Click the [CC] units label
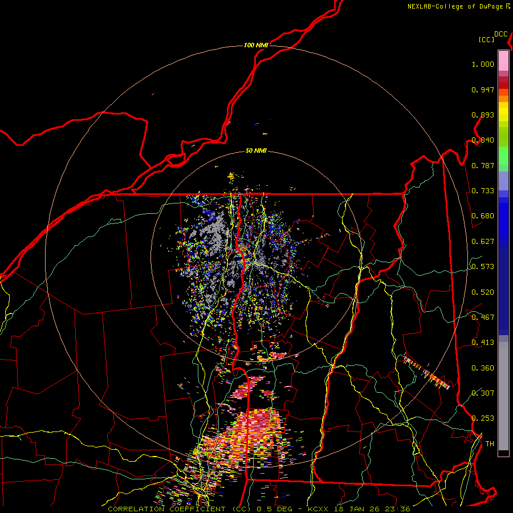Image resolution: width=513 pixels, height=513 pixels. (486, 39)
